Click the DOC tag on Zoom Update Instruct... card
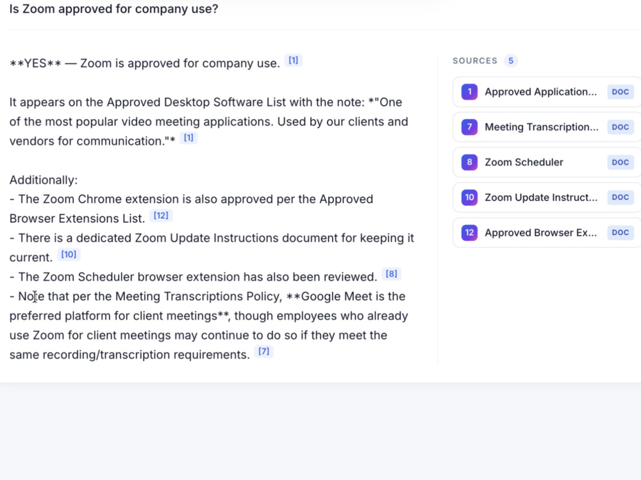This screenshot has height=480, width=641. point(620,198)
